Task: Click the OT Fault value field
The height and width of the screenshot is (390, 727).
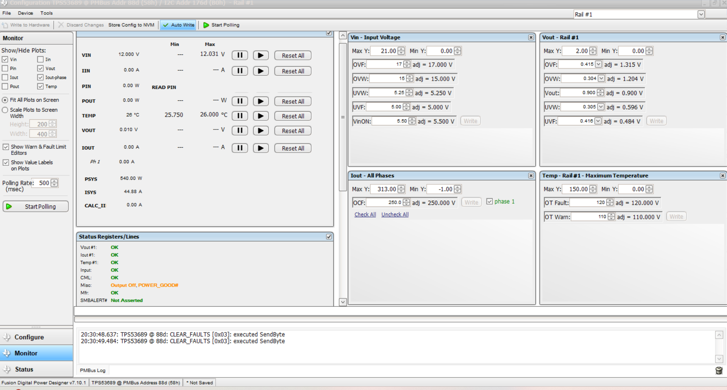Action: 588,203
